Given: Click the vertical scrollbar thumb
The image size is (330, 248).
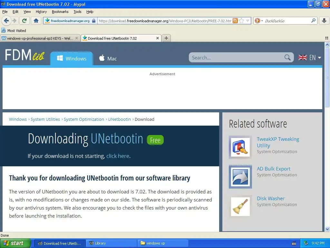Looking at the screenshot, I should click(327, 77).
